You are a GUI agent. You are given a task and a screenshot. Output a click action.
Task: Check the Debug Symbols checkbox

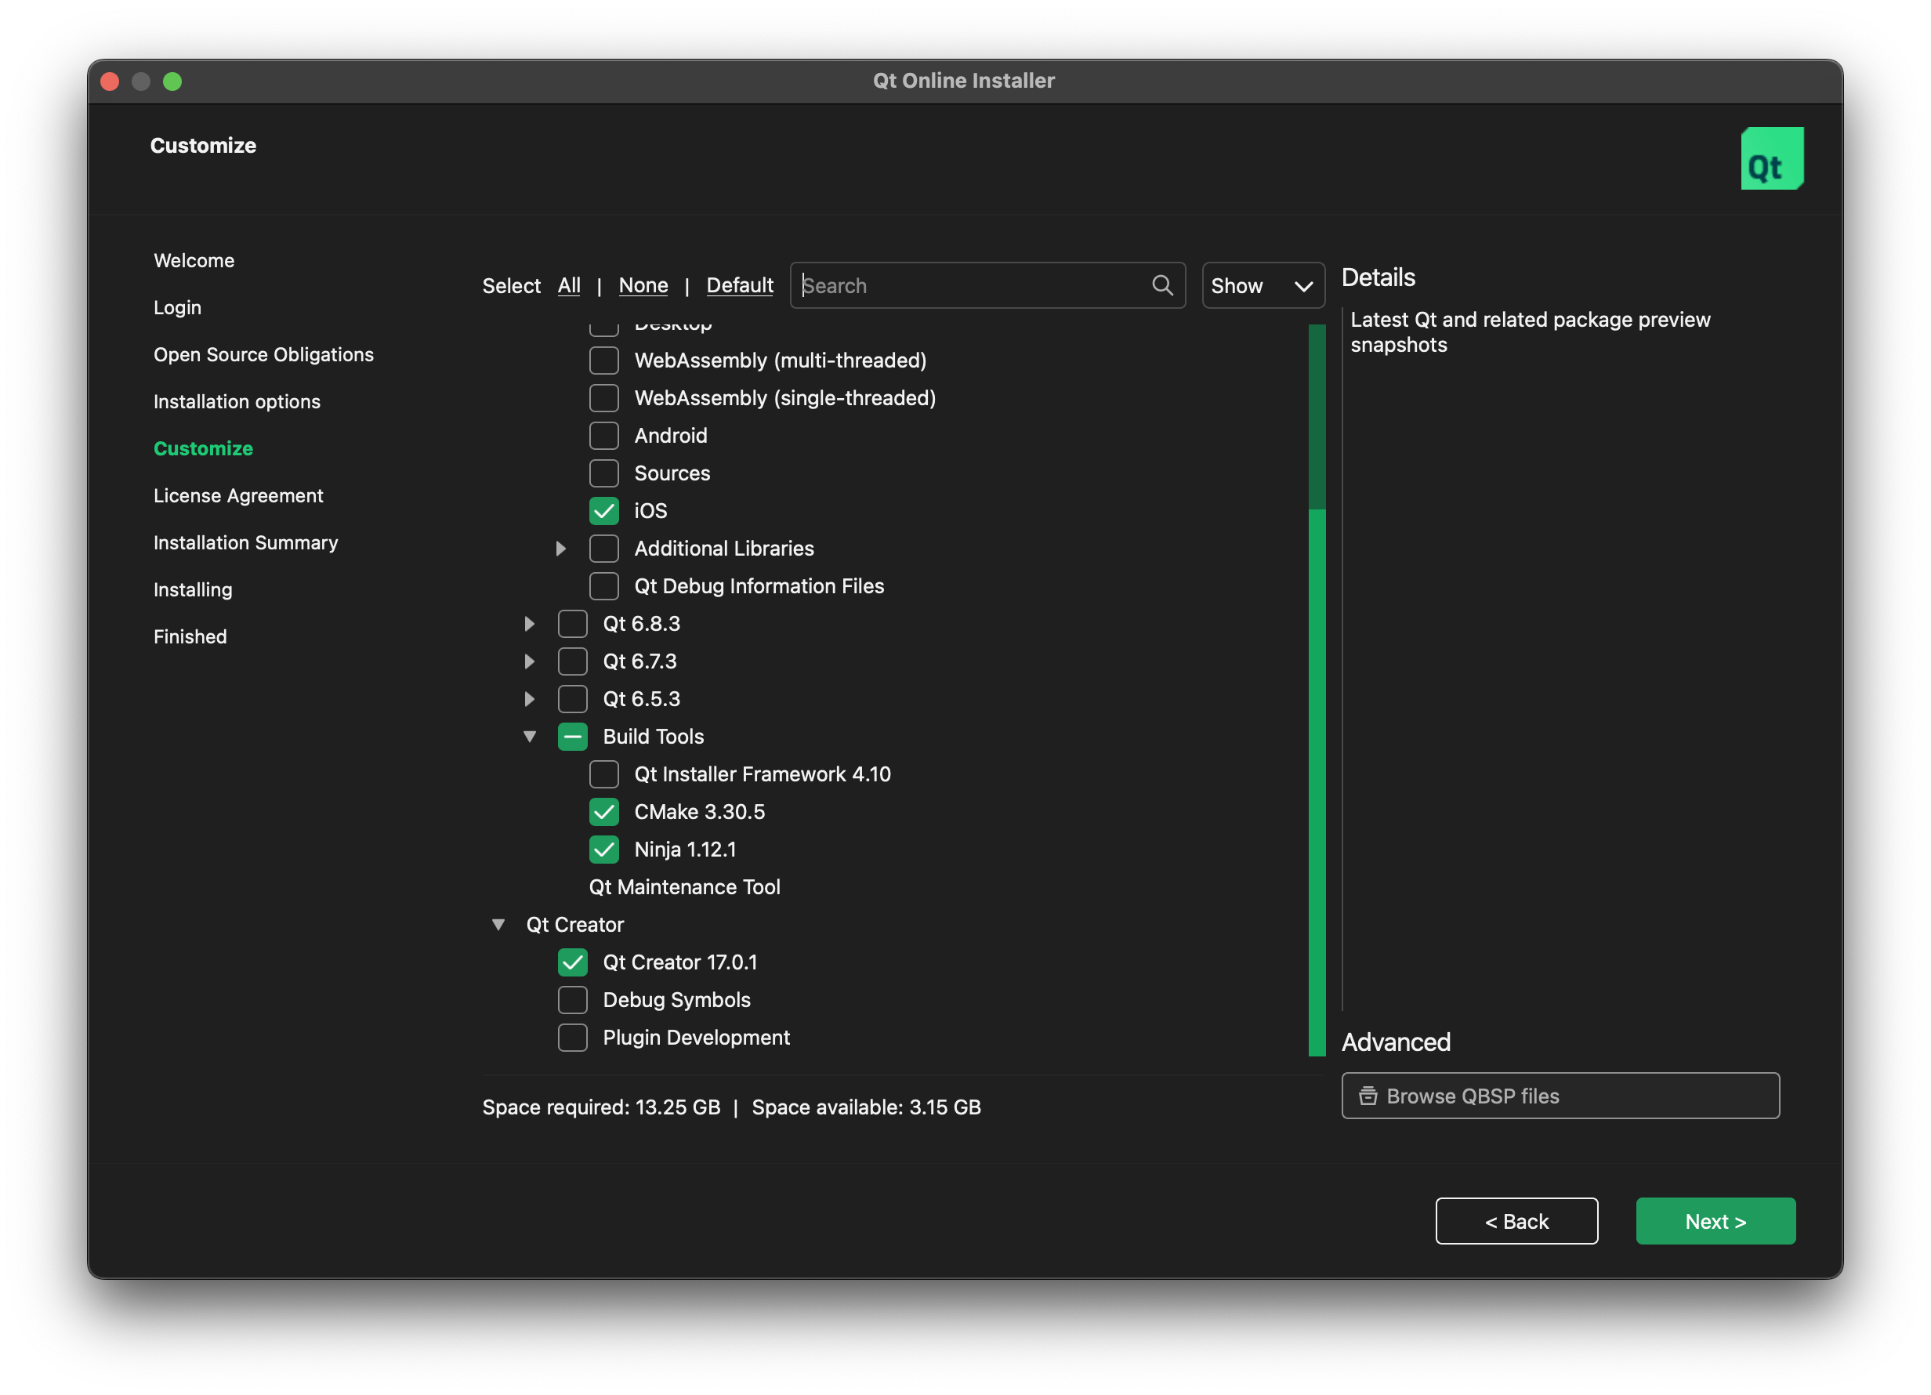572,1000
